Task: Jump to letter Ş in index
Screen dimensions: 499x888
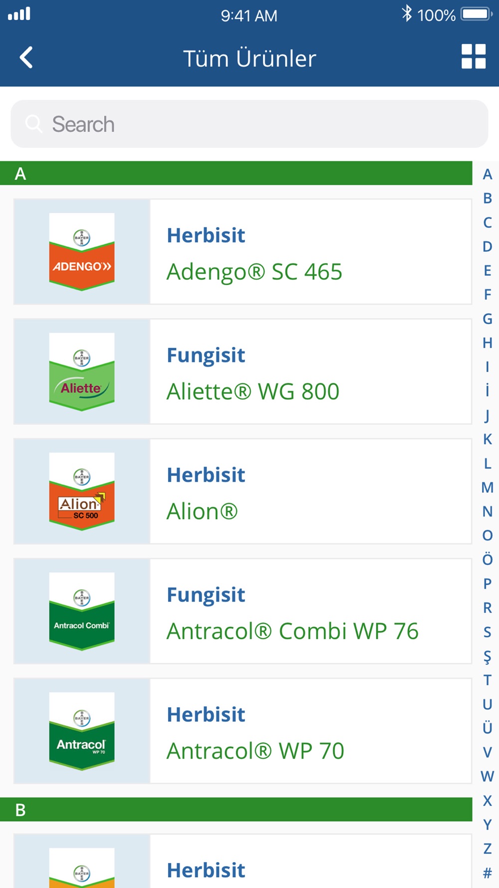Action: (488, 657)
